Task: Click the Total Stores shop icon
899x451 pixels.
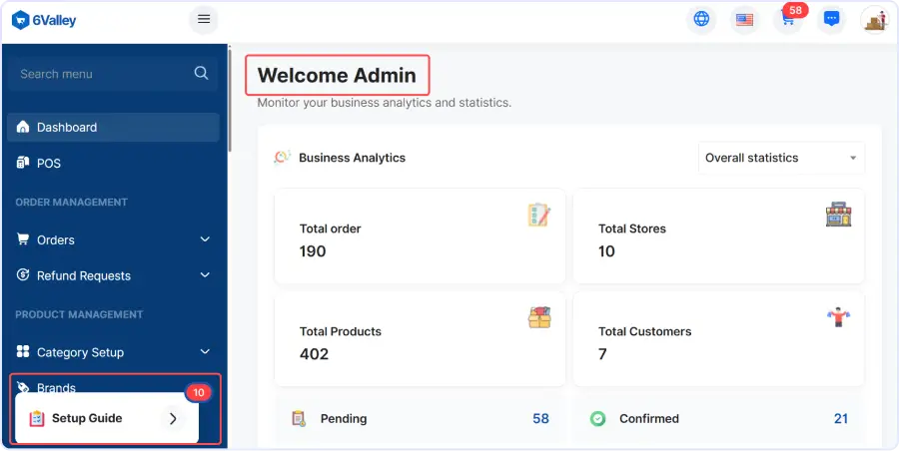Action: click(838, 215)
